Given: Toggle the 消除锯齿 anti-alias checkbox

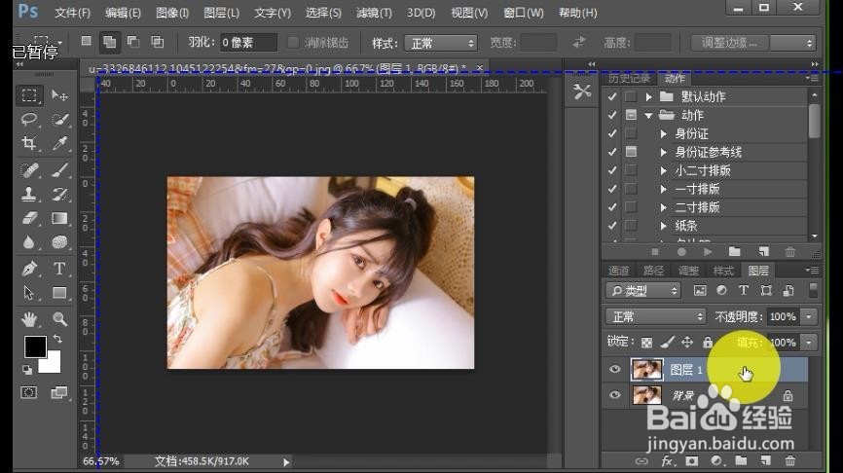Looking at the screenshot, I should pos(293,43).
